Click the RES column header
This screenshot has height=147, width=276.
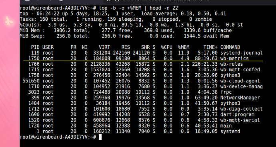coord(126,47)
